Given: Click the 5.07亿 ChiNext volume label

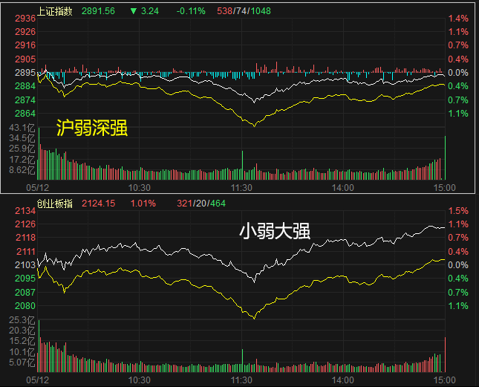Looking at the screenshot, I should tap(22, 362).
